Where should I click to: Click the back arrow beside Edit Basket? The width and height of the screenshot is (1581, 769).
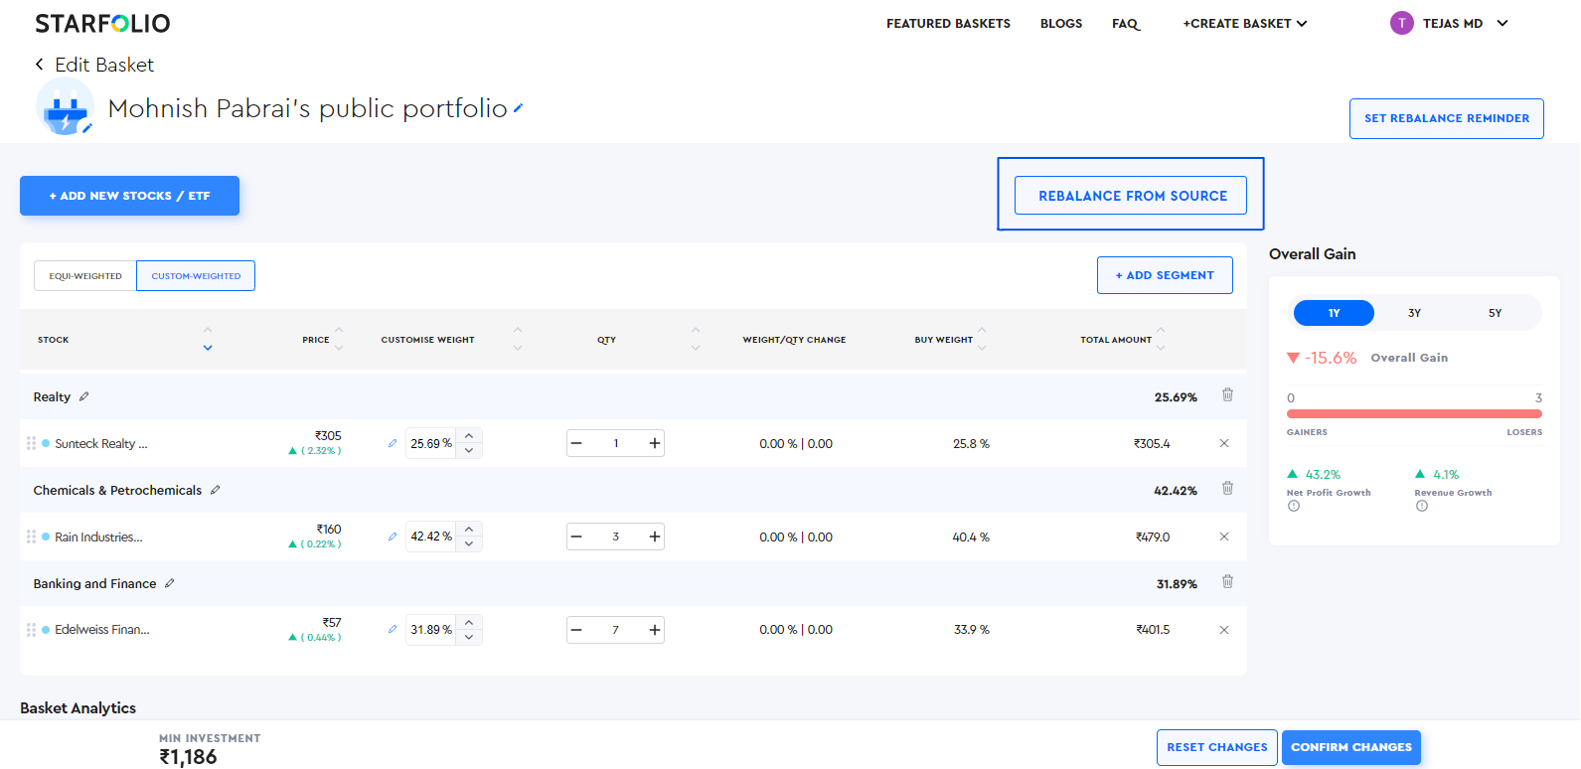pos(39,65)
